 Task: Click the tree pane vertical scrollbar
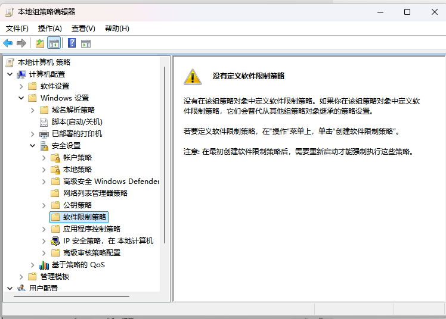click(x=165, y=155)
